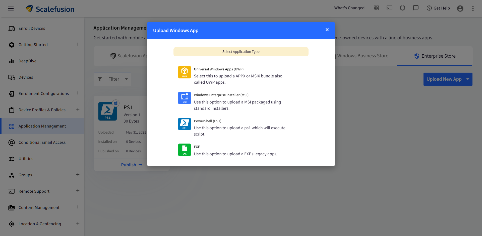Open Remote Support in sidebar
The width and height of the screenshot is (482, 236).
(x=42, y=191)
